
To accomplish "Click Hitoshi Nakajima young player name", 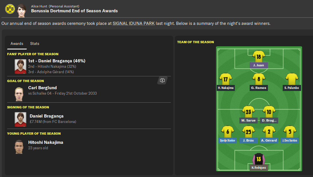I will (46, 142).
